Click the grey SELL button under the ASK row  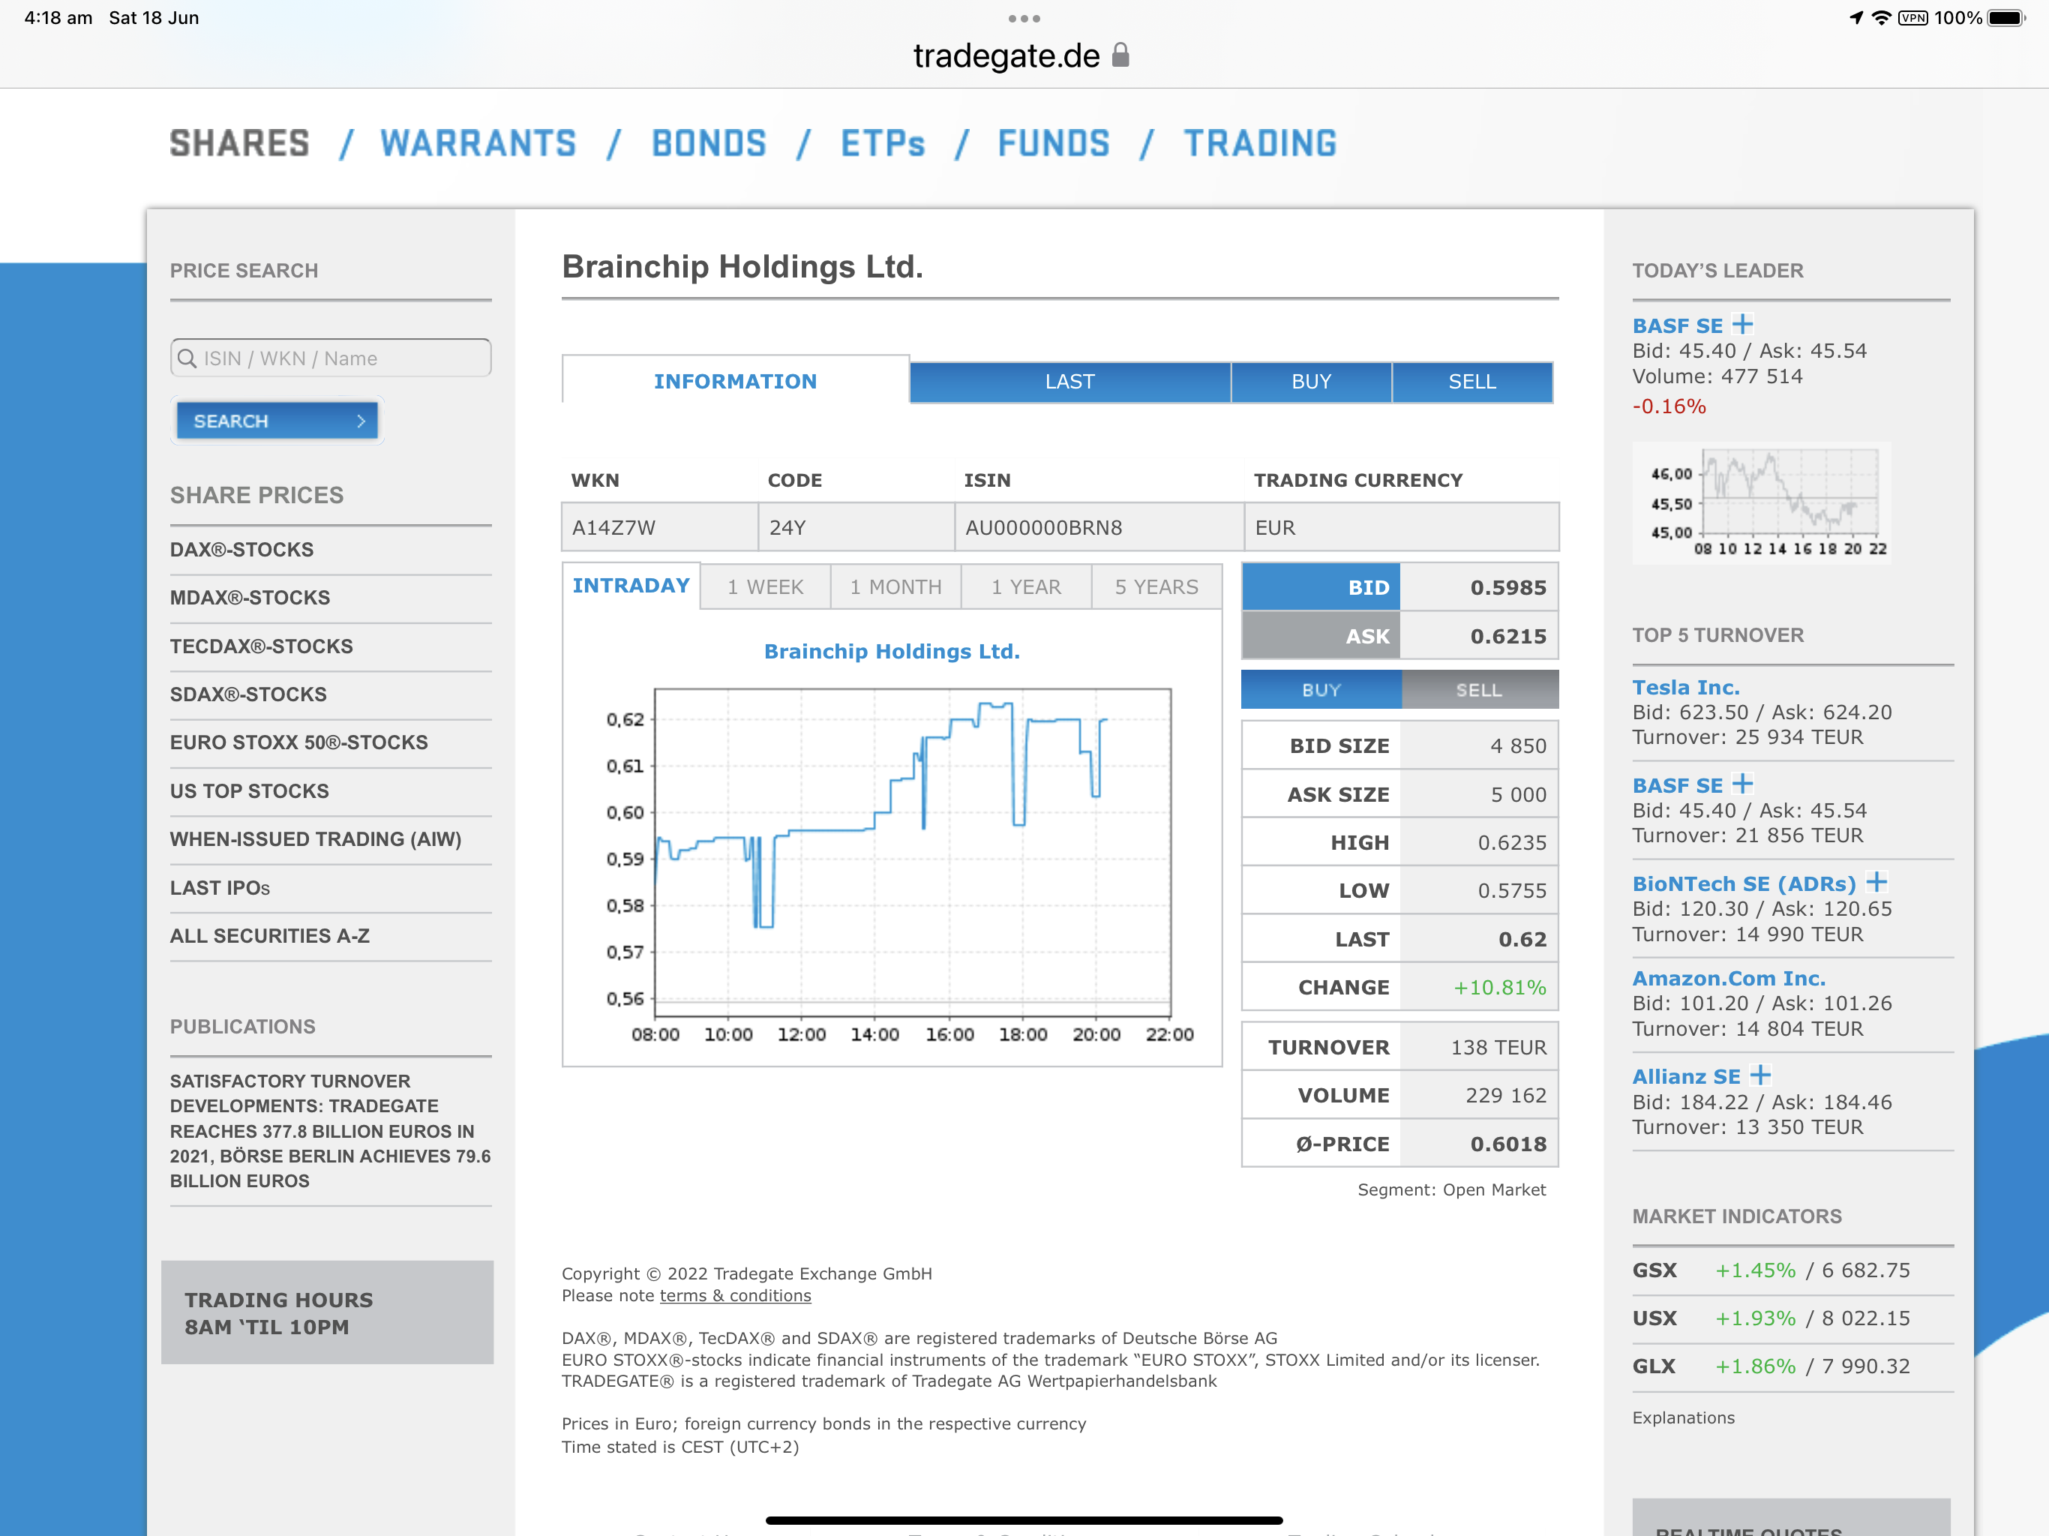tap(1479, 689)
